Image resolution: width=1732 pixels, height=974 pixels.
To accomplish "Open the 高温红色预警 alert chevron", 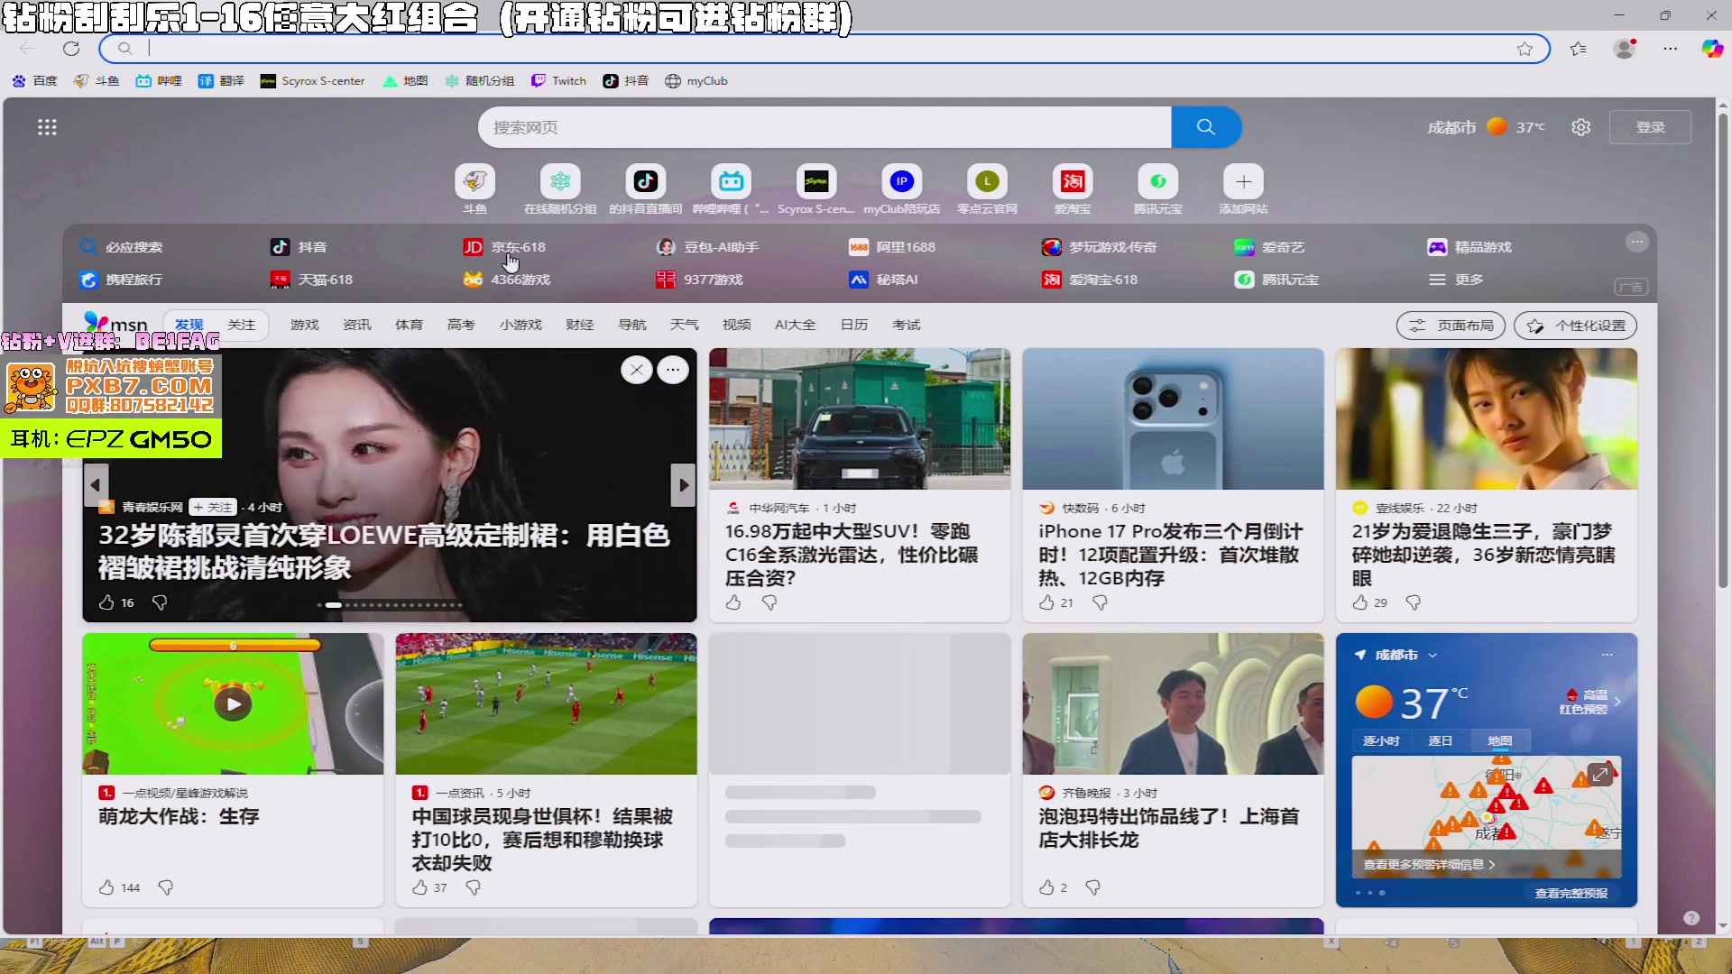I will pyautogui.click(x=1617, y=701).
